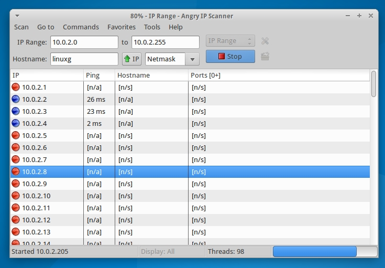Click the end IP field 10.0.2.255
Screen dimensions: 385x268
pyautogui.click(x=166, y=42)
